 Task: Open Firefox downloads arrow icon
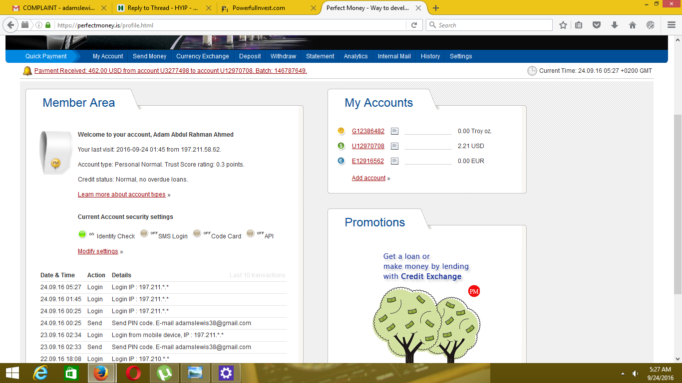click(x=615, y=25)
